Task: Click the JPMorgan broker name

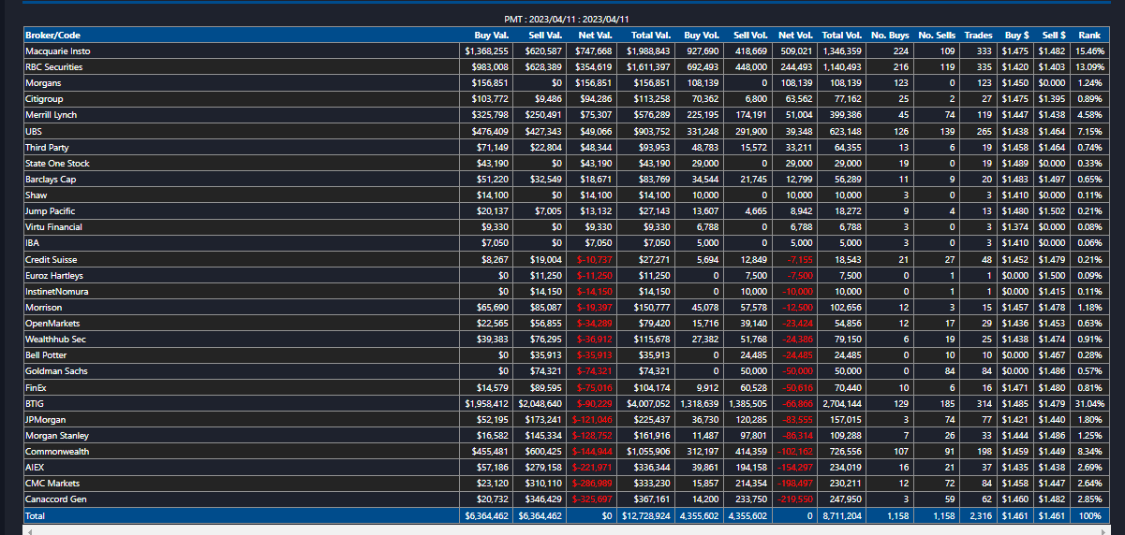Action: click(x=44, y=418)
